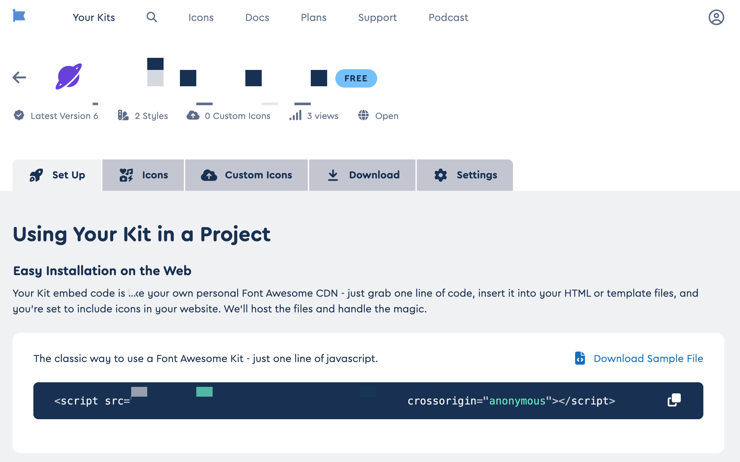This screenshot has width=740, height=462.
Task: Go to Docs in the top nav
Action: (x=257, y=17)
